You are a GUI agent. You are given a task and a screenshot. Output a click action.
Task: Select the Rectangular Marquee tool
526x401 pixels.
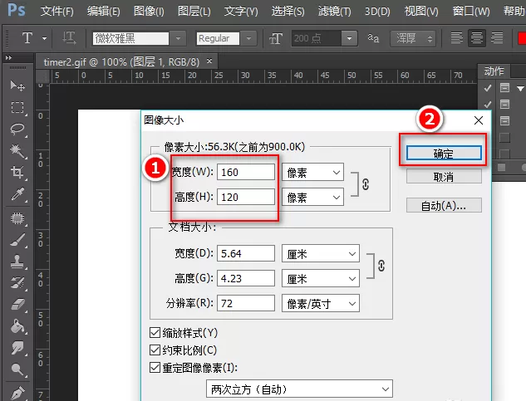click(x=17, y=108)
